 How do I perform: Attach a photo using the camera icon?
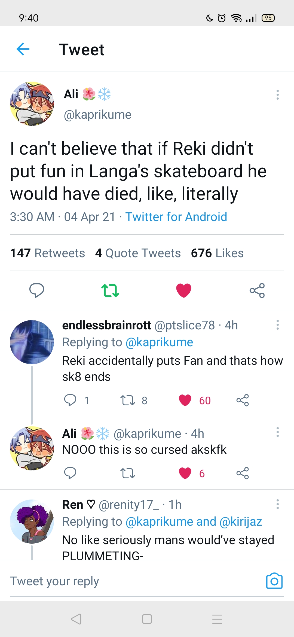(x=274, y=581)
